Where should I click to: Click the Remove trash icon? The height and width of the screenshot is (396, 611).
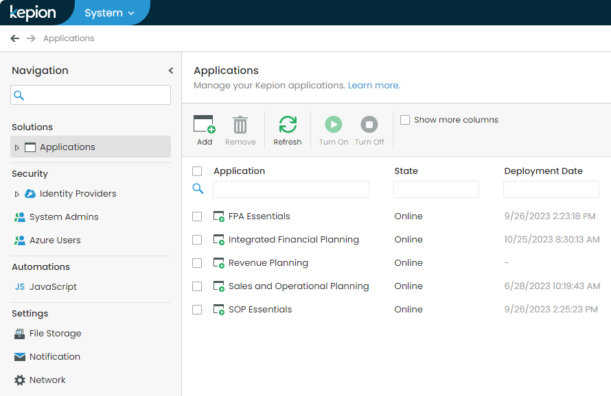click(240, 125)
